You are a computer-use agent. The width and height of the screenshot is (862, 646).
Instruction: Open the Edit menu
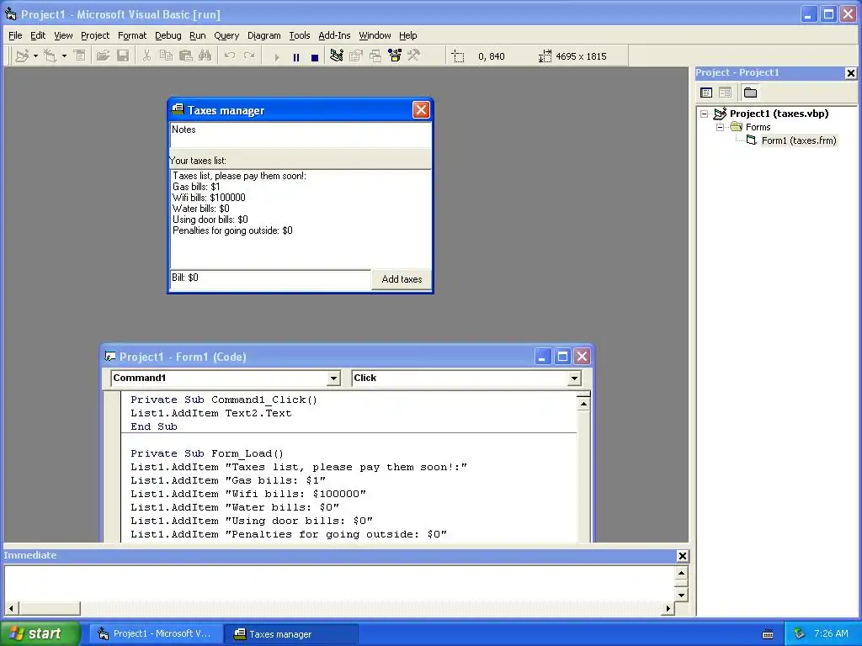point(38,35)
